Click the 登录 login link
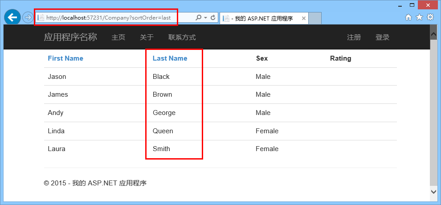441x205 pixels. (x=383, y=37)
